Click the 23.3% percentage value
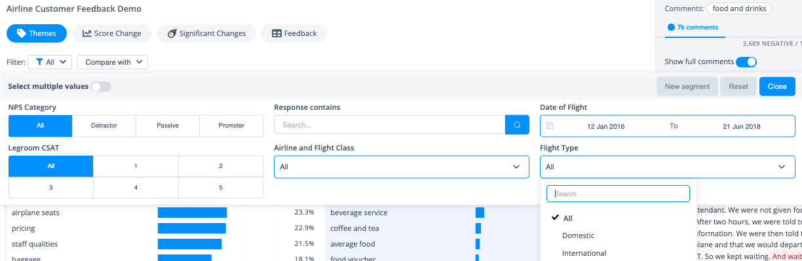The width and height of the screenshot is (802, 261). [304, 213]
